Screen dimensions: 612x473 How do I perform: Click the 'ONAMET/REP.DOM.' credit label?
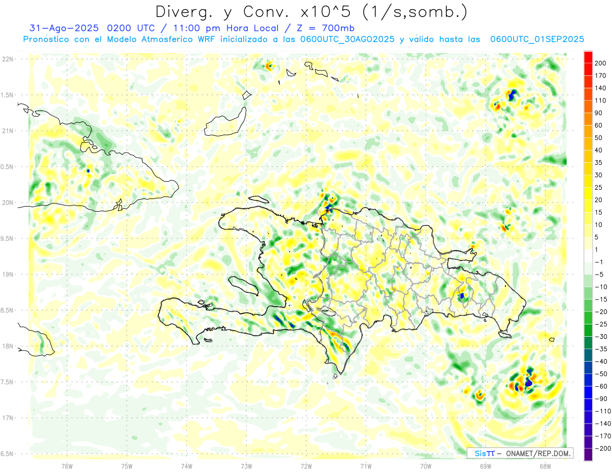[x=538, y=453]
